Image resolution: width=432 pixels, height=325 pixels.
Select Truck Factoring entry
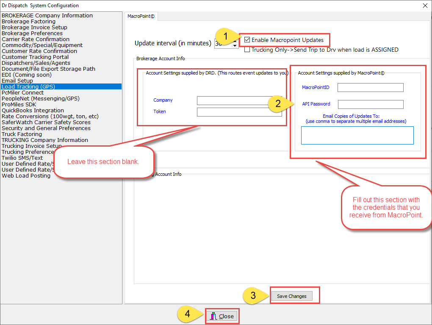pos(22,134)
